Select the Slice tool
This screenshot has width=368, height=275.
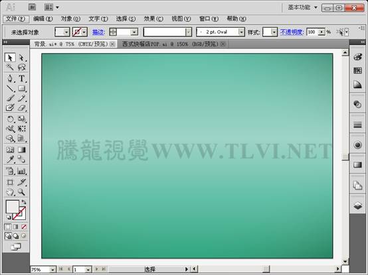click(22, 182)
